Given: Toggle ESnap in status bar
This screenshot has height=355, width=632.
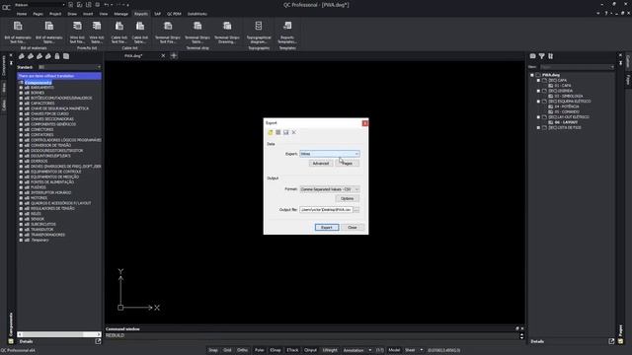Looking at the screenshot, I should tap(276, 350).
